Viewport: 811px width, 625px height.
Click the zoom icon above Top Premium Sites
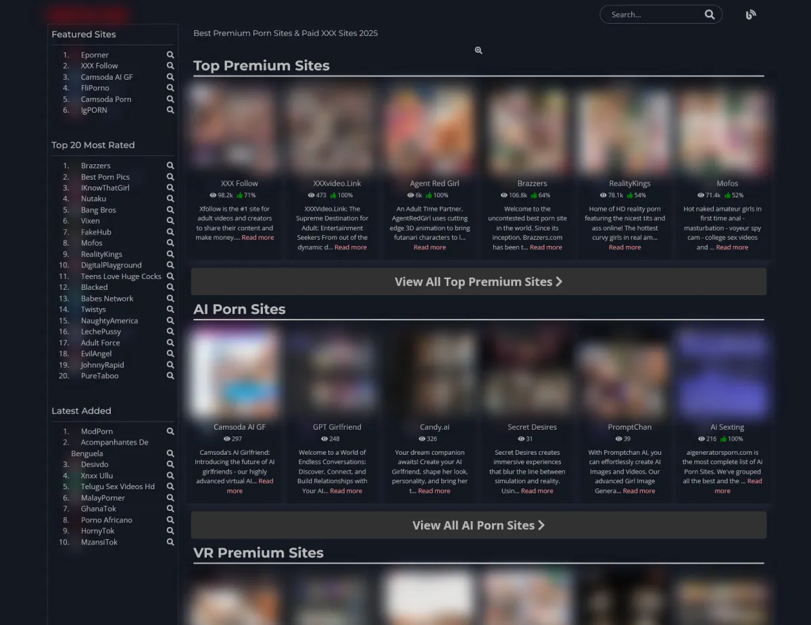478,51
